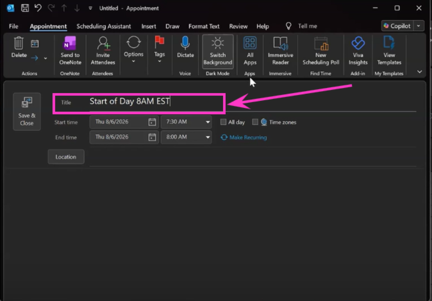Open the Format Text tab
This screenshot has width=432, height=301.
(204, 26)
